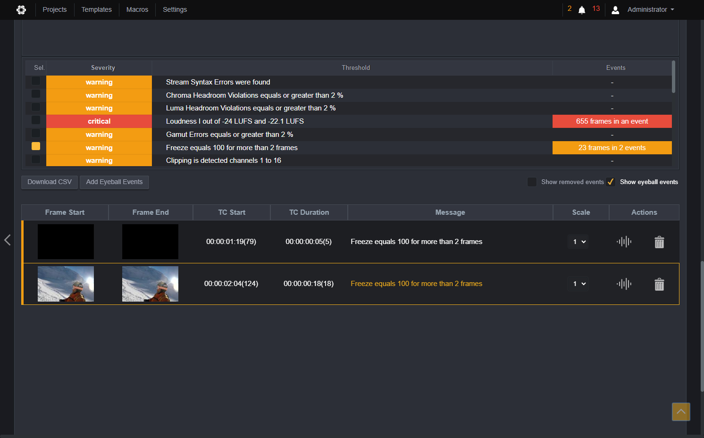Click the back chevron on left edge
The width and height of the screenshot is (704, 438).
(8, 240)
